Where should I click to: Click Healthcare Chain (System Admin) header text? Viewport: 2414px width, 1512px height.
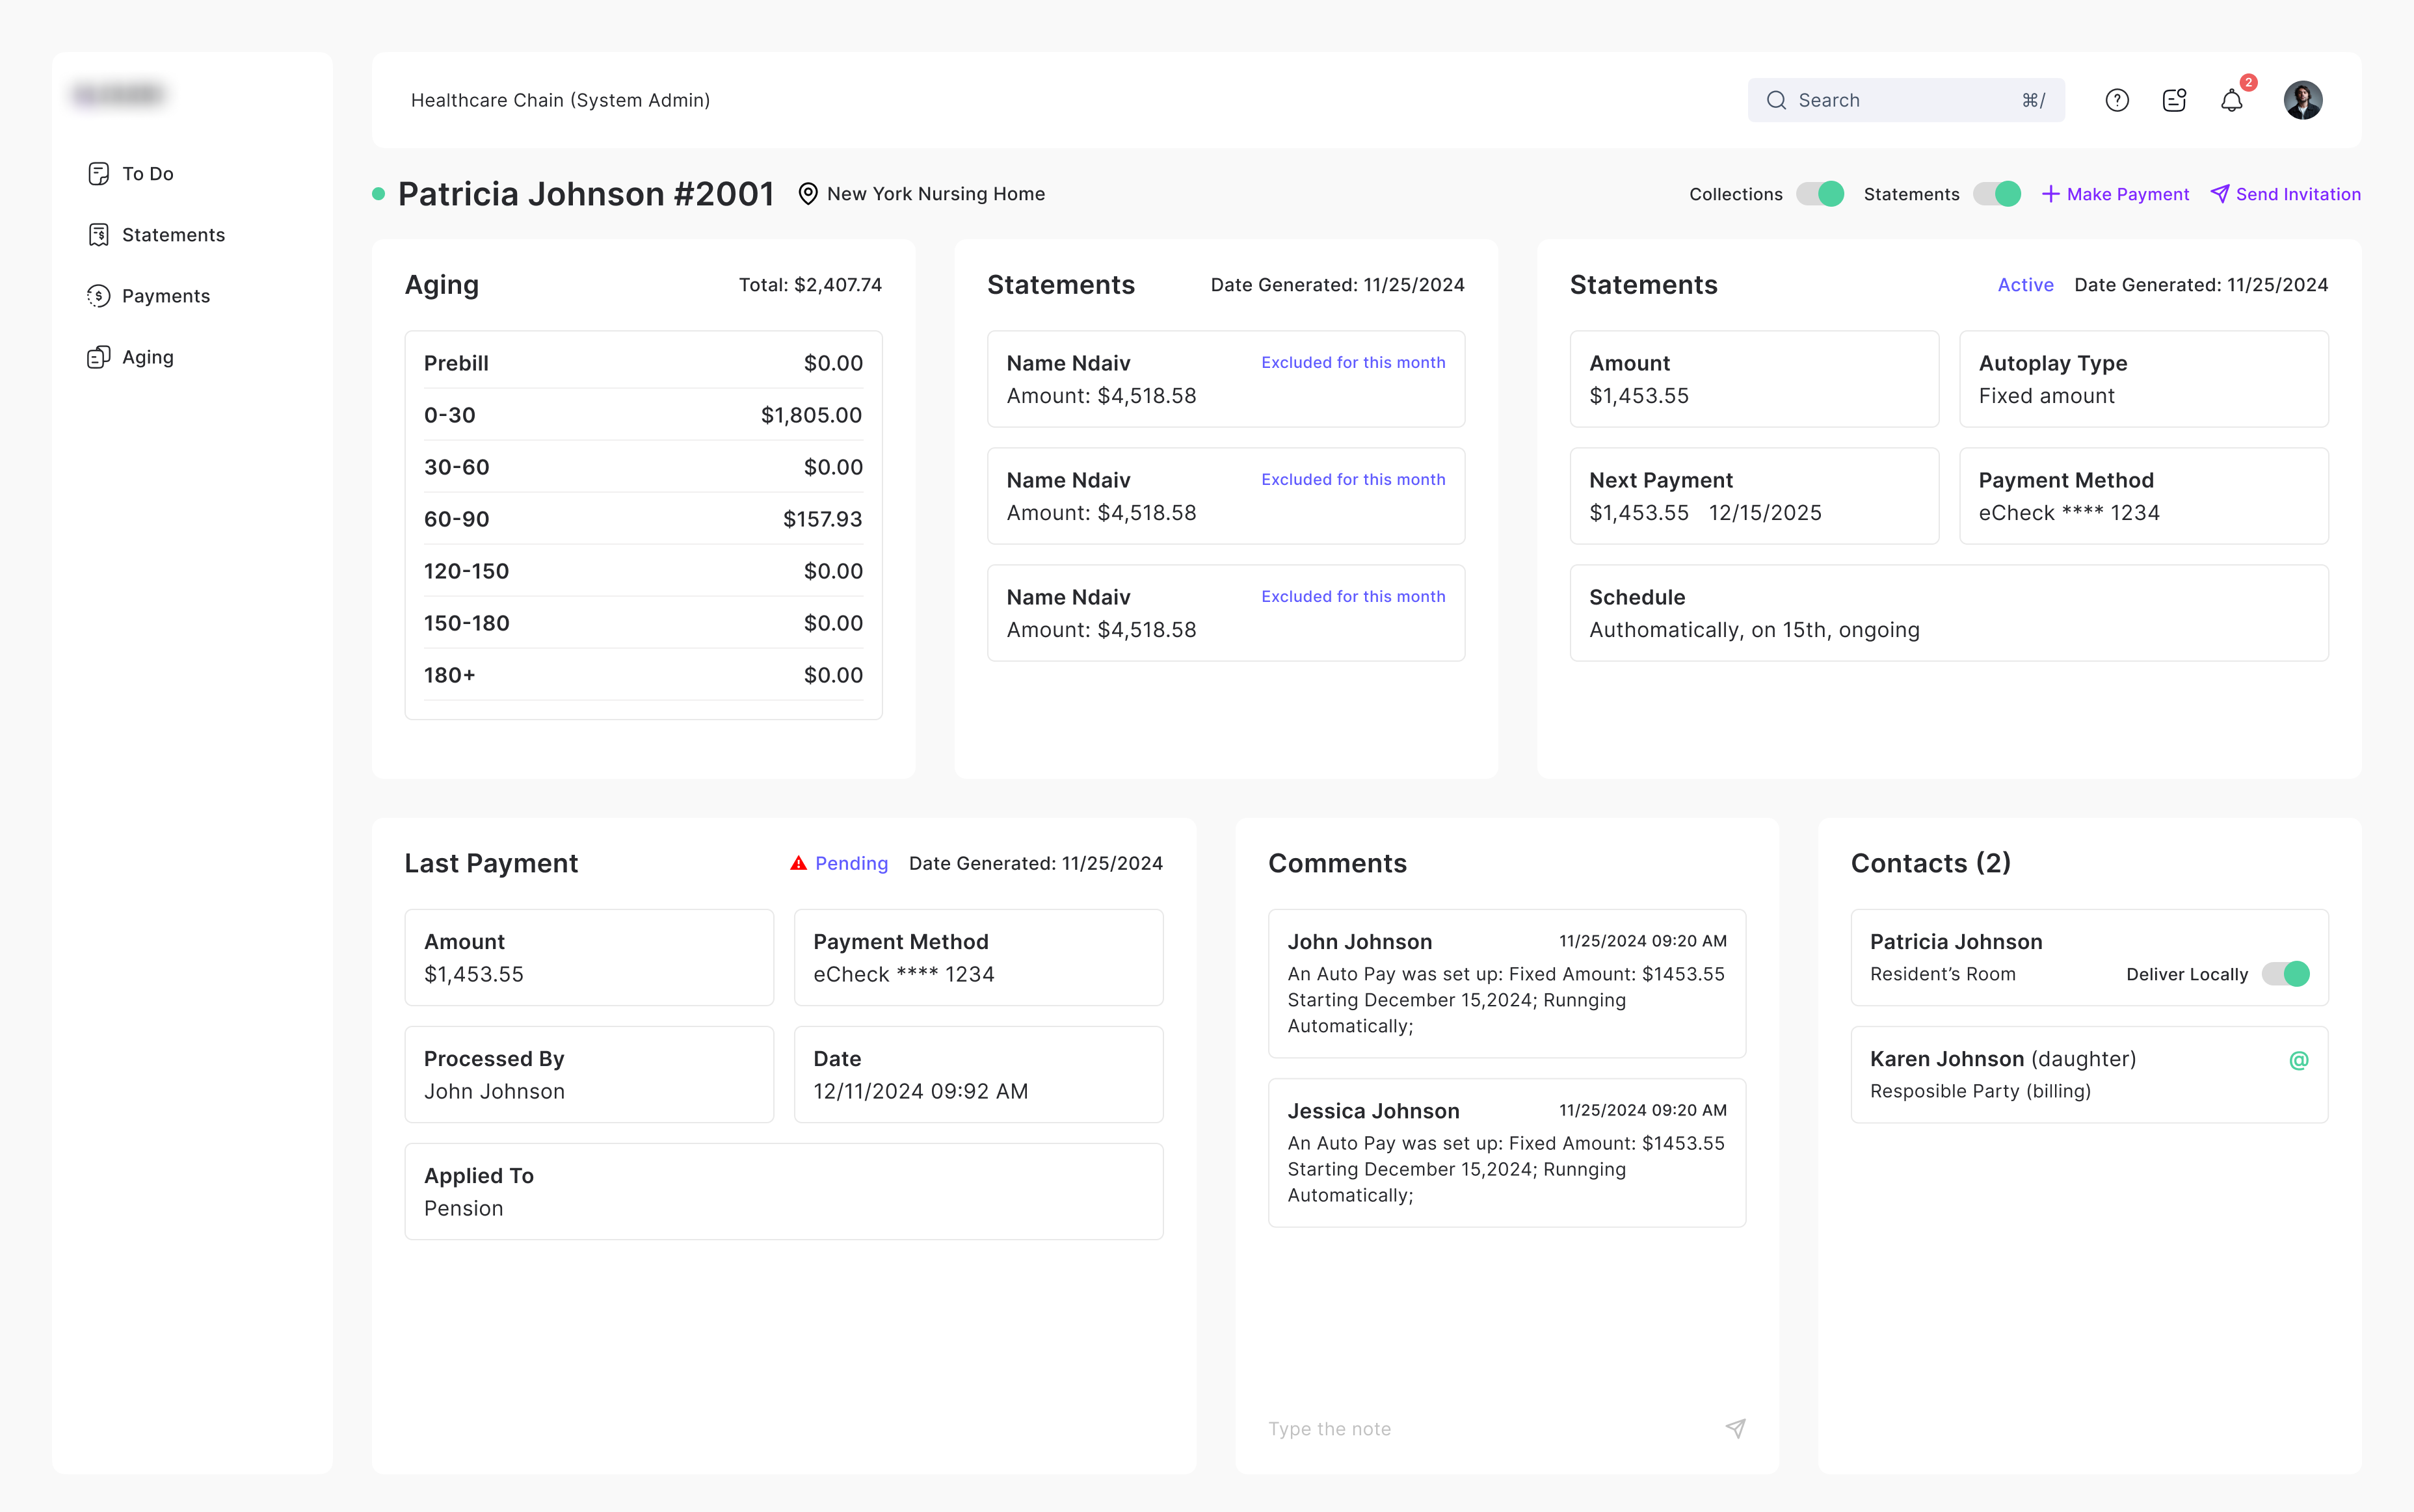[560, 100]
